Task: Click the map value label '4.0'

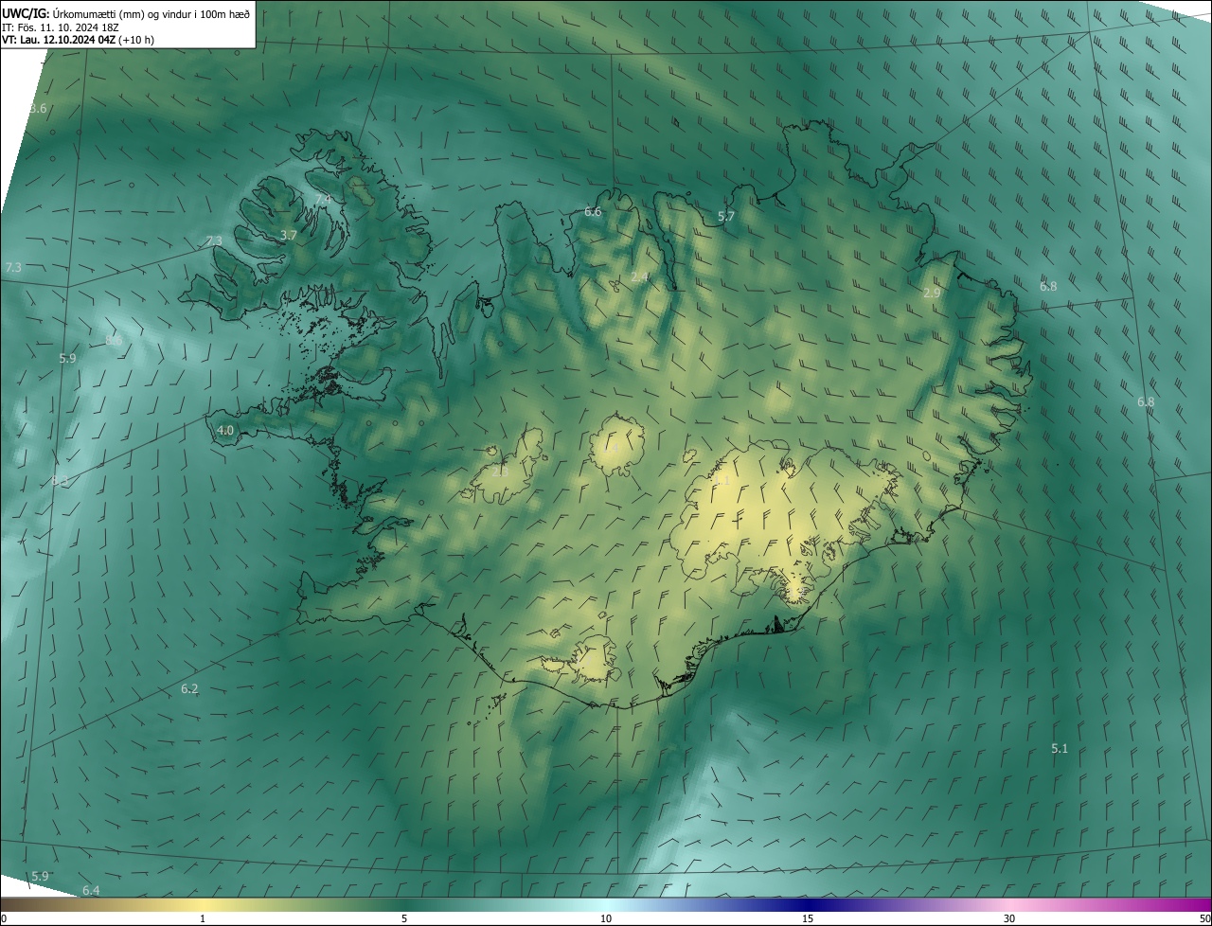Action: point(225,430)
